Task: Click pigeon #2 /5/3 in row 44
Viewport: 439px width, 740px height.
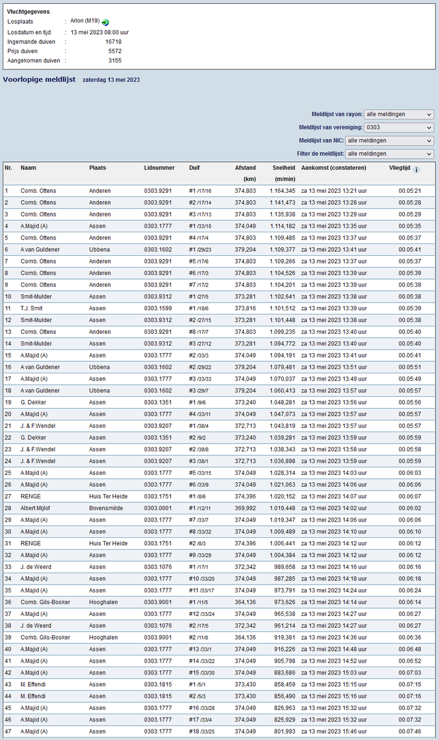Action: [x=198, y=697]
